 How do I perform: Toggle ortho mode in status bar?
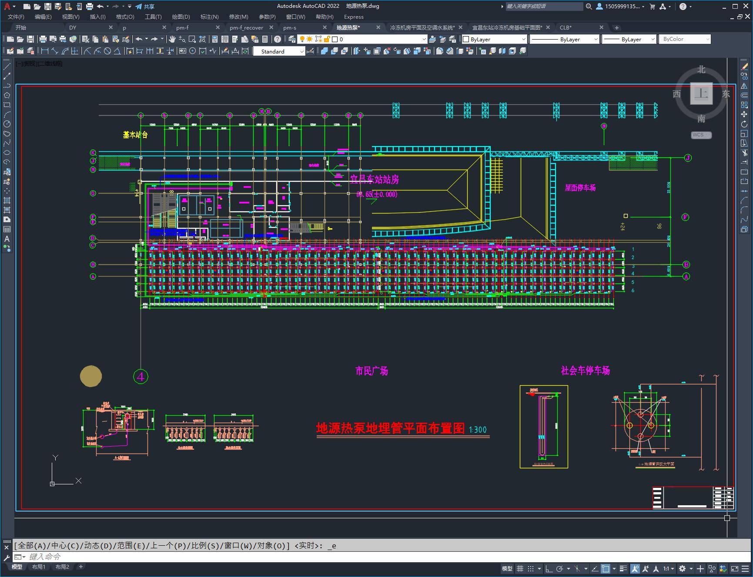click(x=549, y=568)
